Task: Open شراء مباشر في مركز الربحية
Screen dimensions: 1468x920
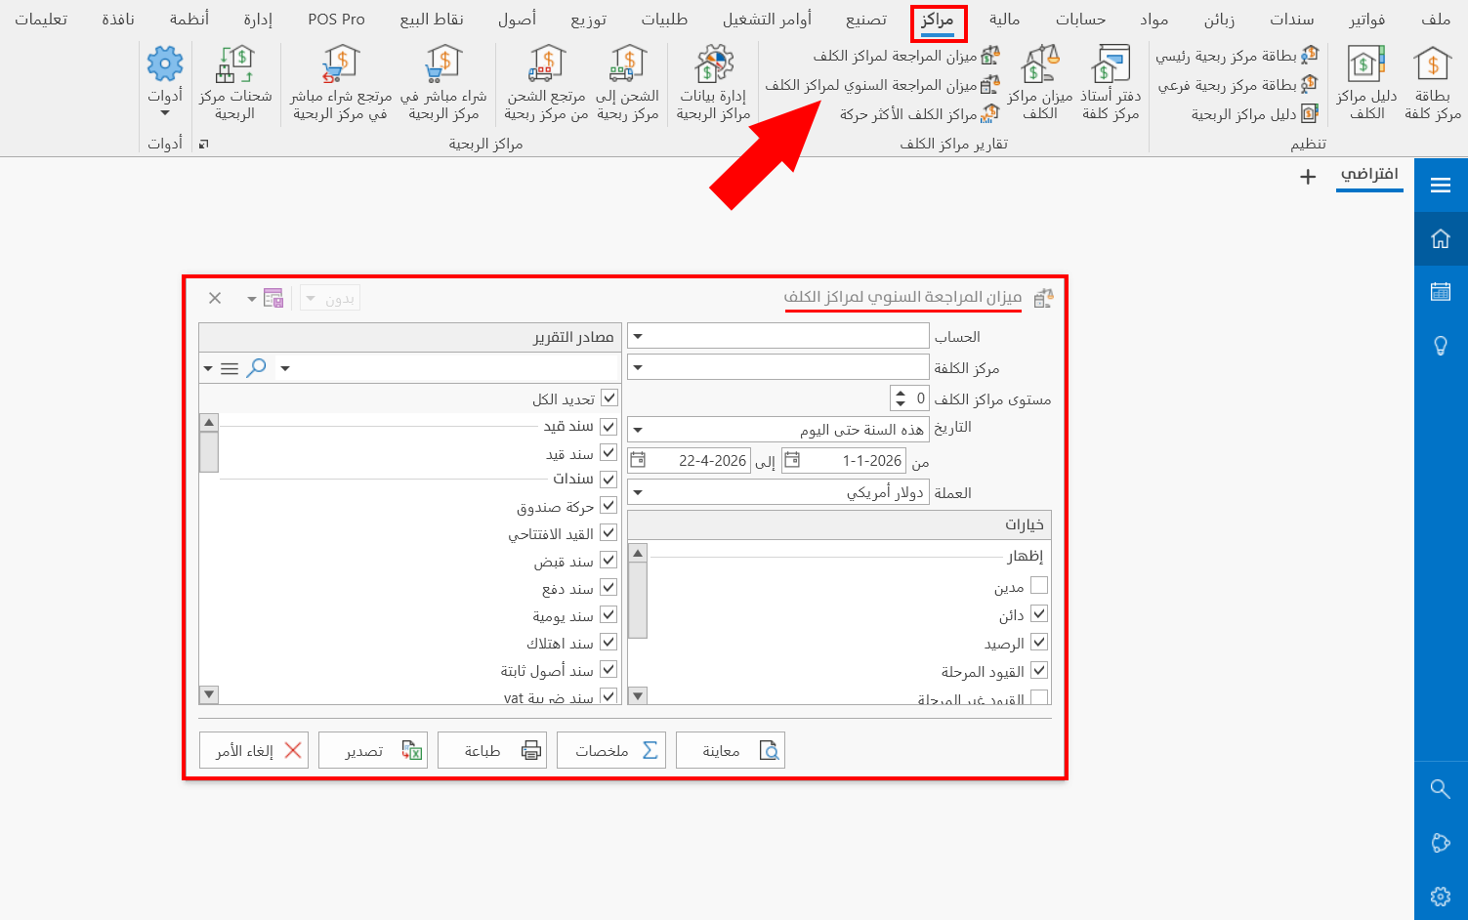Action: [443, 84]
